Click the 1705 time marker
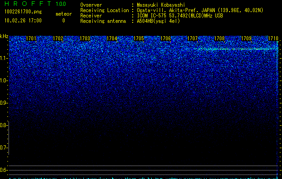This screenshot has height=179, width=282. tap(139, 38)
